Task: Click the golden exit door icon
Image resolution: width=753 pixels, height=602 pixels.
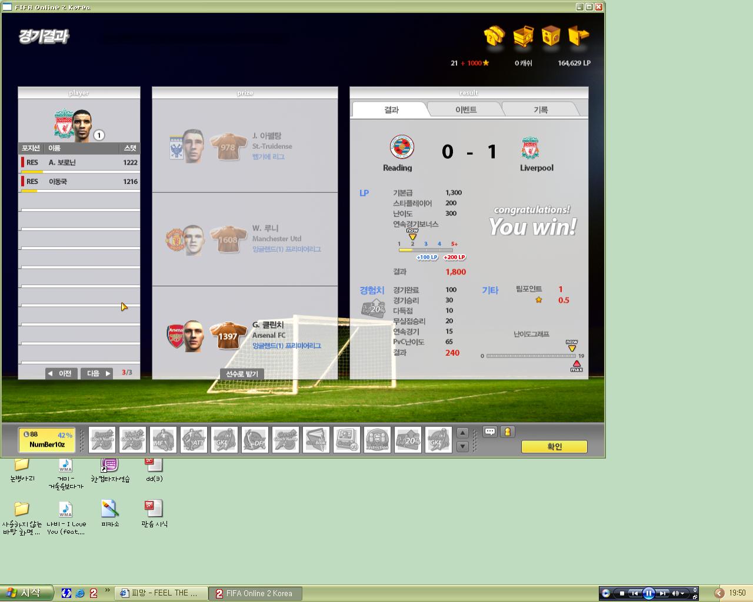Action: click(x=579, y=35)
